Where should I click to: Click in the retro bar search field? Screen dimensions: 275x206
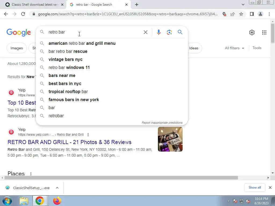click(95, 32)
